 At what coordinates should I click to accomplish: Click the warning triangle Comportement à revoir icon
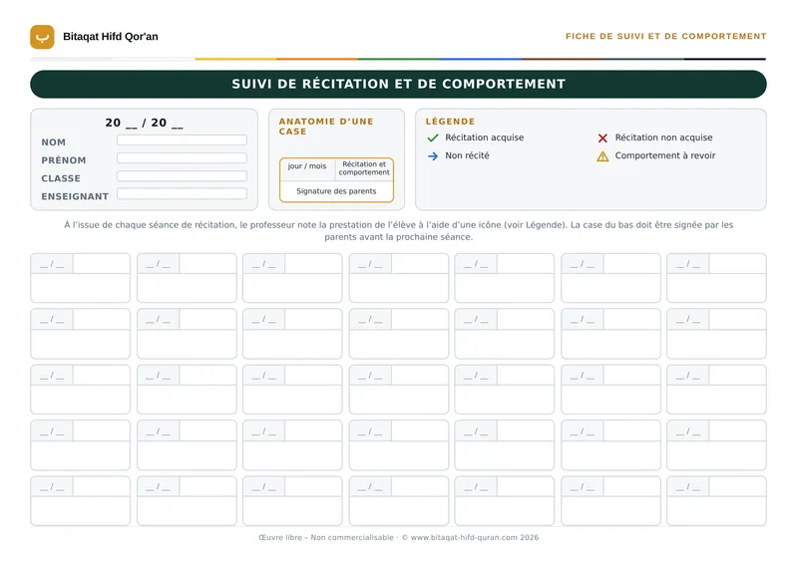click(x=602, y=156)
